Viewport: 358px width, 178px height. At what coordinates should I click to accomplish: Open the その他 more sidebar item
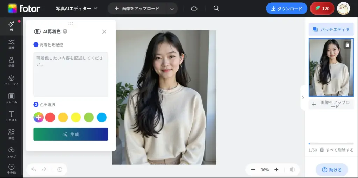tap(11, 169)
